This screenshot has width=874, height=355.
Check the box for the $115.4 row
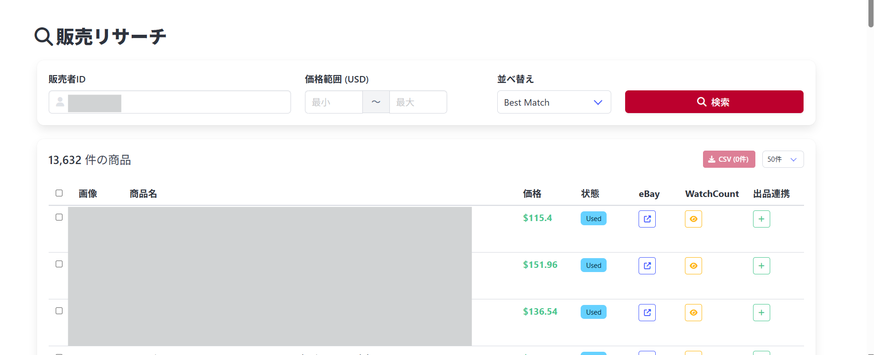click(59, 217)
